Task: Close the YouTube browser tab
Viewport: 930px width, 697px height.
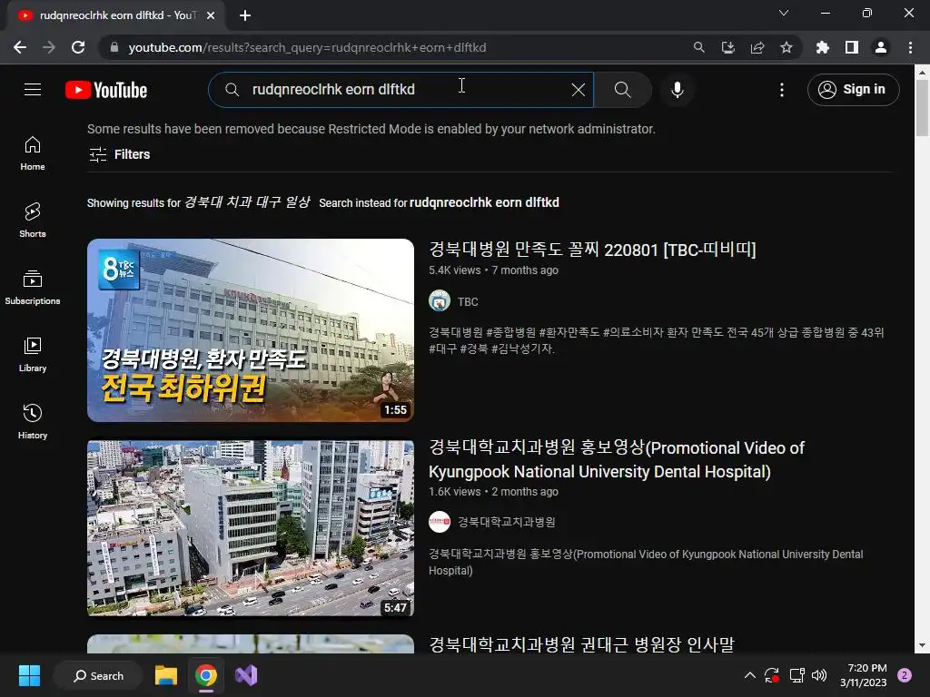Action: pos(211,15)
